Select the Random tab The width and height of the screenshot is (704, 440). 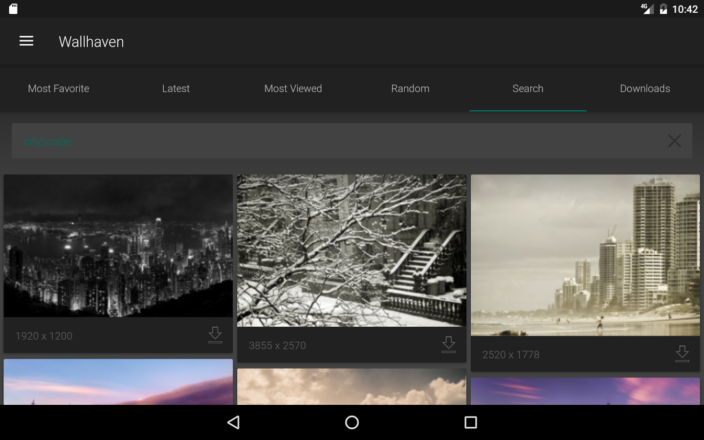pyautogui.click(x=410, y=88)
